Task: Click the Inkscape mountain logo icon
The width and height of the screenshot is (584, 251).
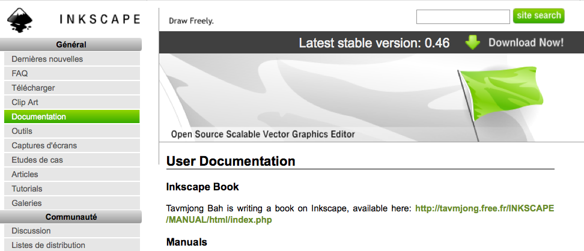Action: point(20,20)
